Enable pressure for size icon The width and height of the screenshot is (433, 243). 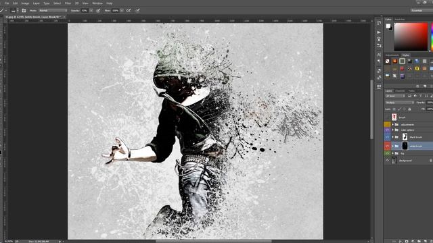click(x=137, y=11)
